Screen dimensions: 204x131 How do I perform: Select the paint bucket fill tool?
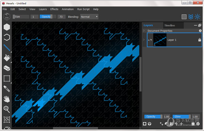(7, 58)
